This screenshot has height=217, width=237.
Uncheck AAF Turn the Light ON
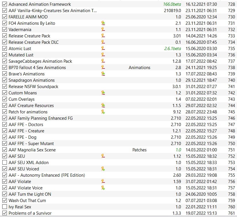(5, 194)
